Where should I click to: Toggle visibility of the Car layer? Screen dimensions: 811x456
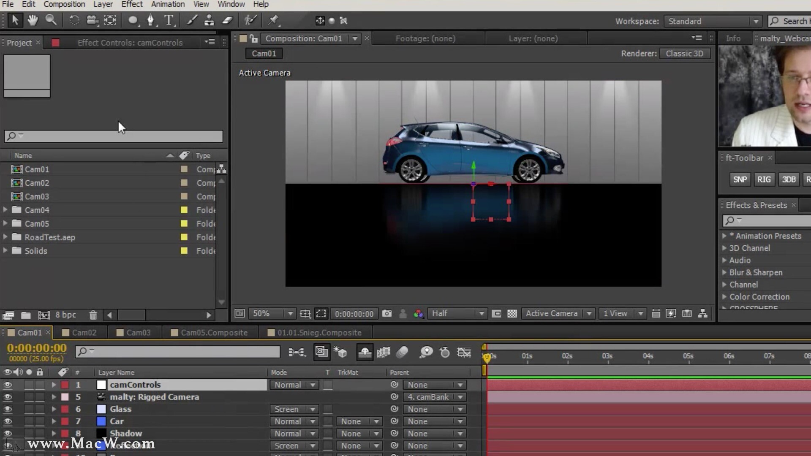click(8, 421)
